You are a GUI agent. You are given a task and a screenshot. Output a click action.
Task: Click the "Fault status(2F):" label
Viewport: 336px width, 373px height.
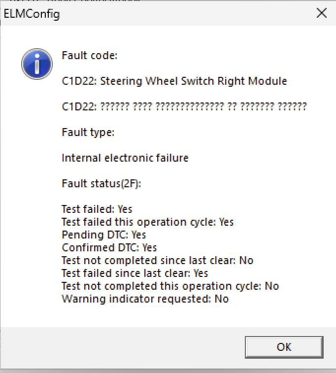[x=101, y=183]
